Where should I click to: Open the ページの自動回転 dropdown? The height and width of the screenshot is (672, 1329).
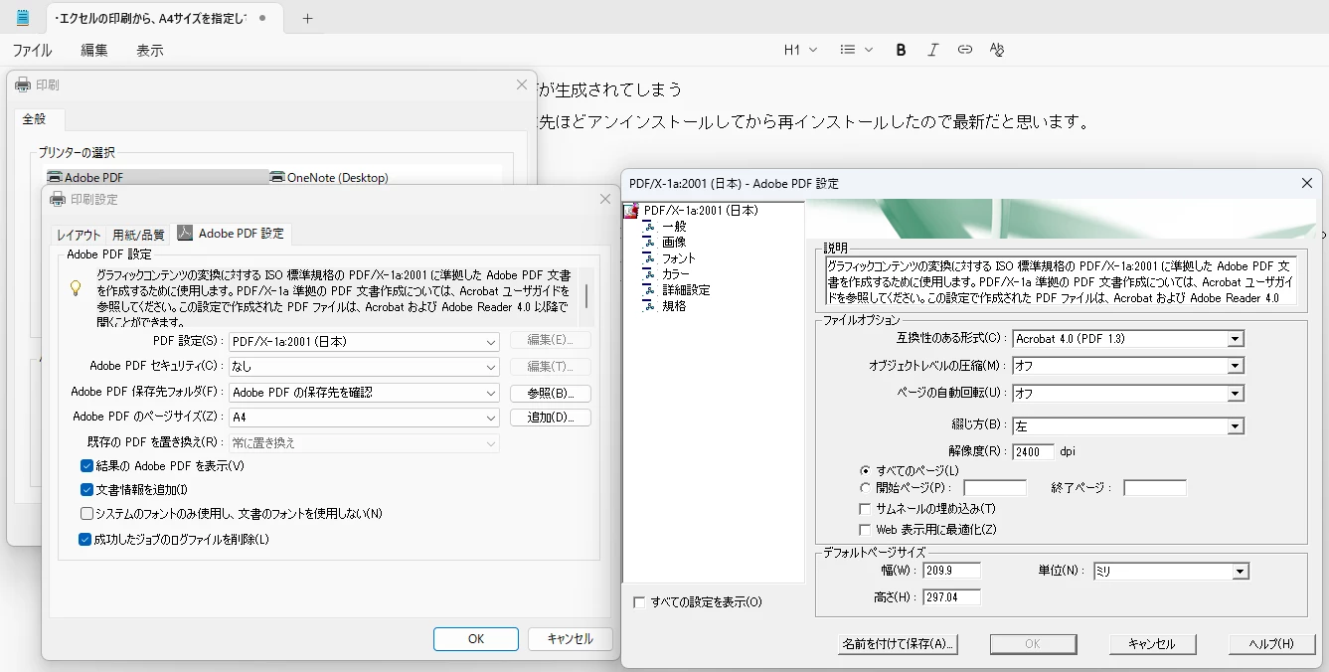[x=1128, y=394]
